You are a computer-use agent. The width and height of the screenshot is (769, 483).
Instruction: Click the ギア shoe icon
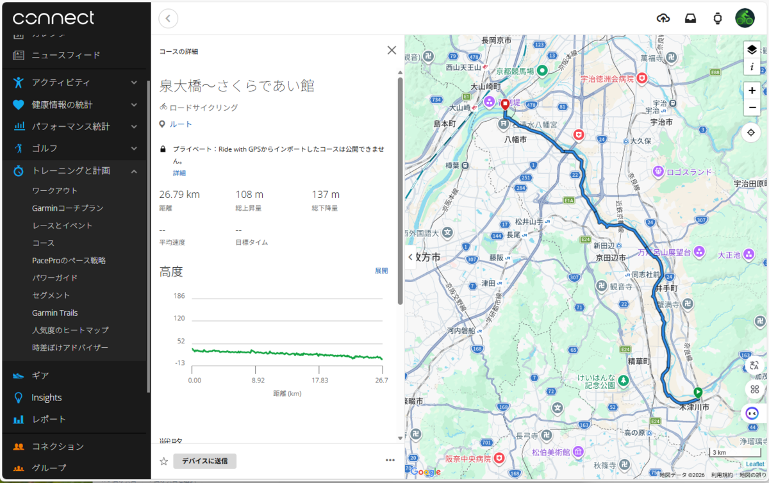[x=19, y=375]
